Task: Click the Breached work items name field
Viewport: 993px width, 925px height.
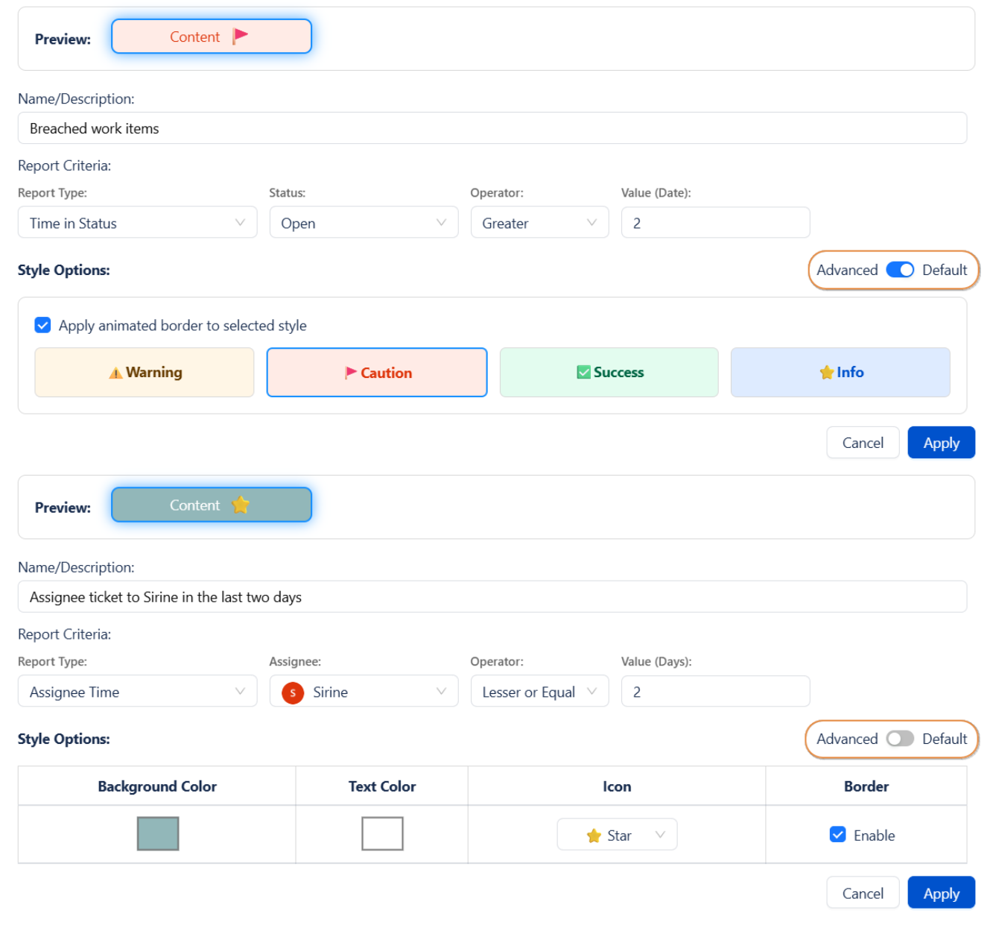Action: pyautogui.click(x=492, y=128)
